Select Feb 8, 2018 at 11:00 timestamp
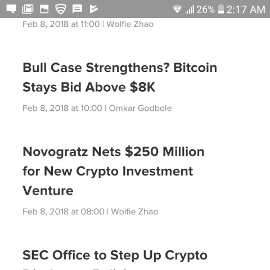Image resolution: width=270 pixels, height=270 pixels. tap(61, 24)
